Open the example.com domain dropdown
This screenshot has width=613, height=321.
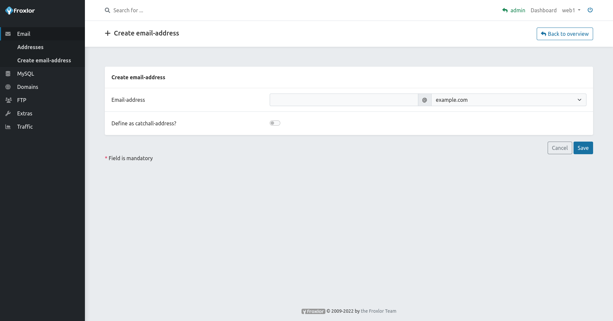pyautogui.click(x=509, y=100)
